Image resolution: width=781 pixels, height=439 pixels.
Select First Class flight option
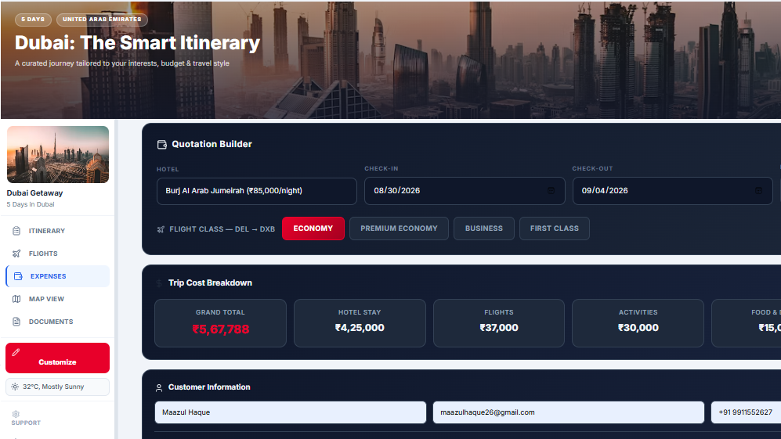[555, 228]
